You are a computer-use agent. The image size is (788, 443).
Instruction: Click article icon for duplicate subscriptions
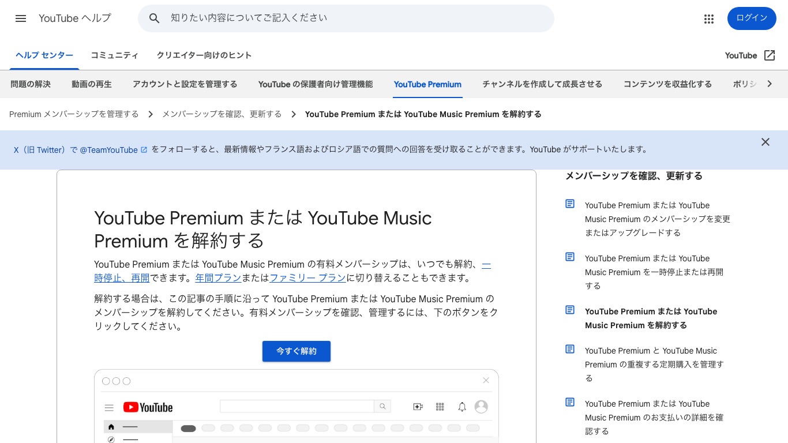click(x=570, y=350)
